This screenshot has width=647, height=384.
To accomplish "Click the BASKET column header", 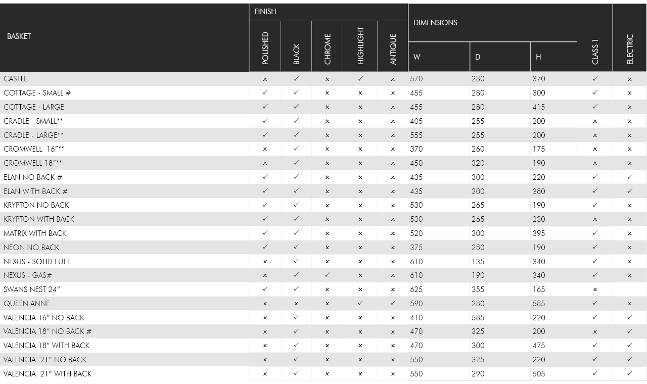I will tap(19, 36).
